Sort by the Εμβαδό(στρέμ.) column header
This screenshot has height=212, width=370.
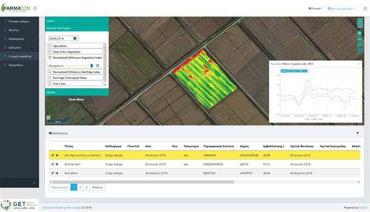pyautogui.click(x=273, y=146)
